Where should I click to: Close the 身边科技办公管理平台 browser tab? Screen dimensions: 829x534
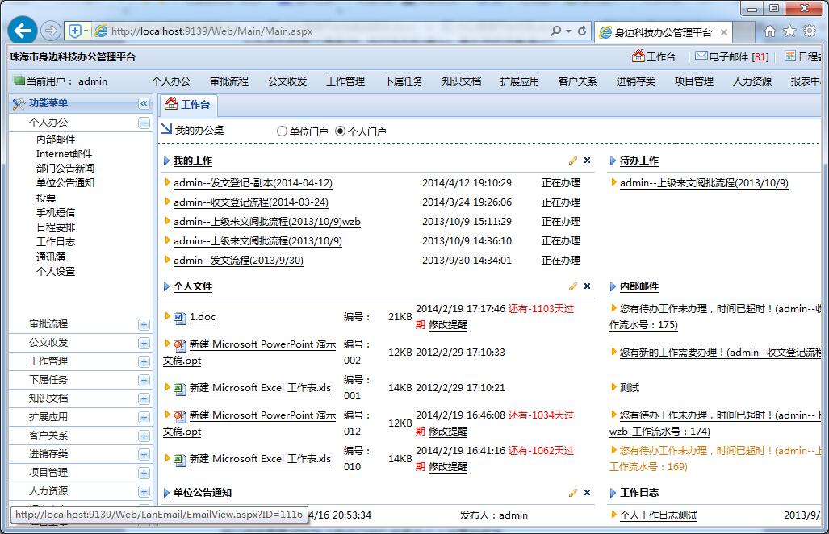click(x=724, y=33)
